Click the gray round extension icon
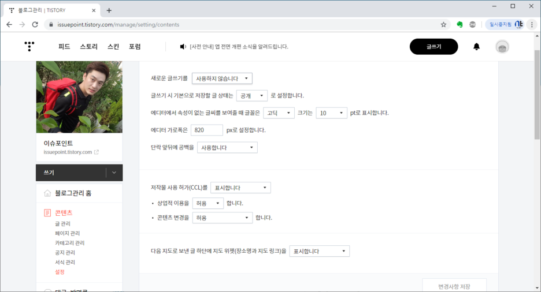Image resolution: width=541 pixels, height=292 pixels. click(x=472, y=24)
